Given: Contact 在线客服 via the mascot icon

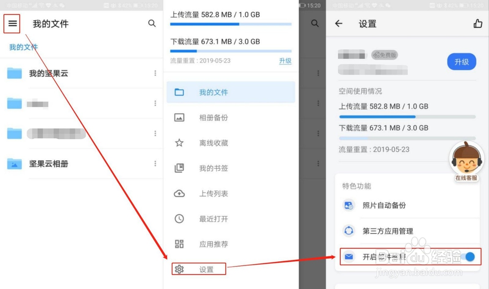Looking at the screenshot, I should pos(466,160).
